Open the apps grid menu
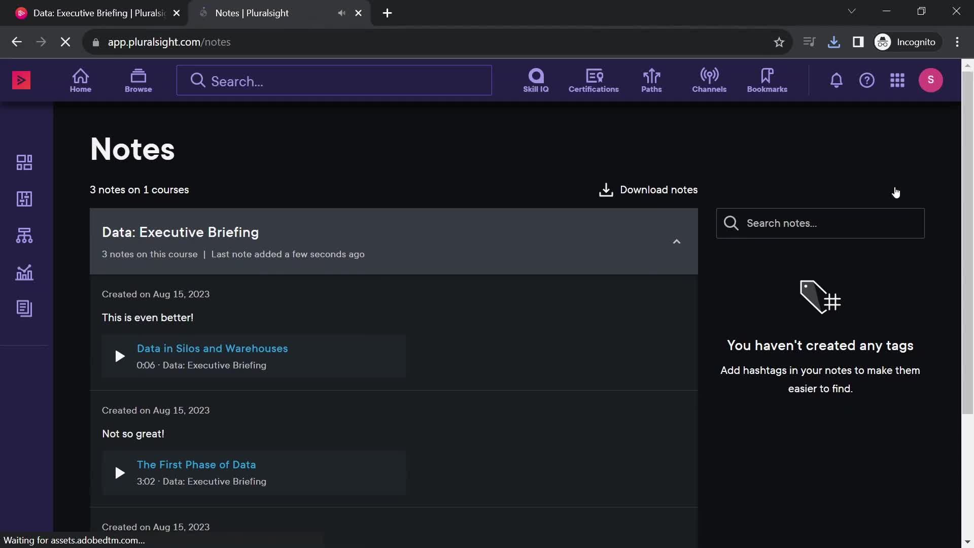The width and height of the screenshot is (974, 548). [897, 80]
